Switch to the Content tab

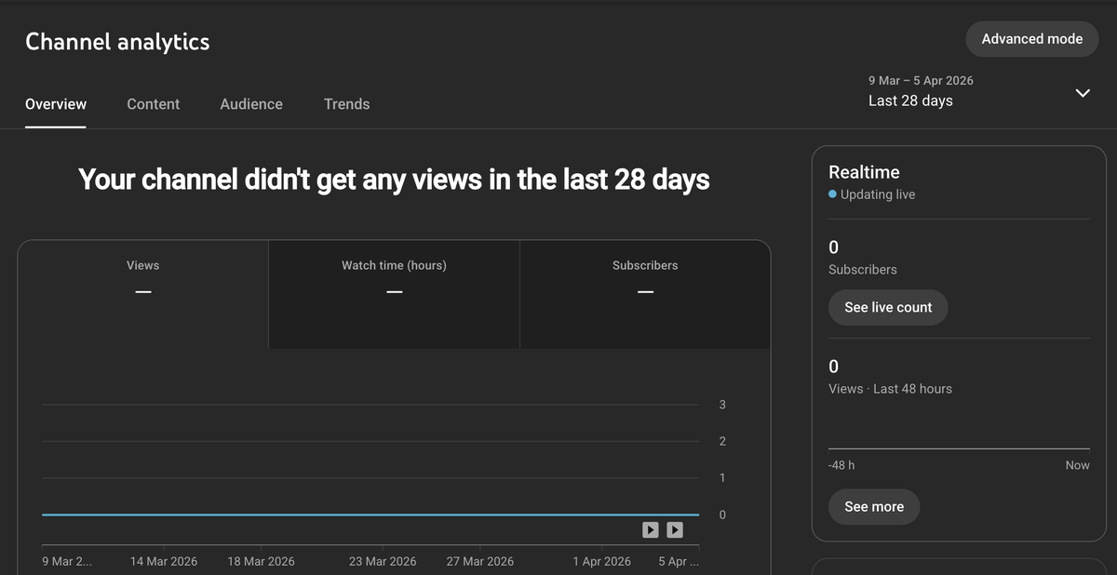pyautogui.click(x=154, y=104)
